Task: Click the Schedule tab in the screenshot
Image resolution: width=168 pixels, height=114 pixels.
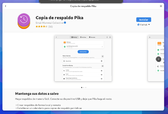Action: tap(92, 37)
